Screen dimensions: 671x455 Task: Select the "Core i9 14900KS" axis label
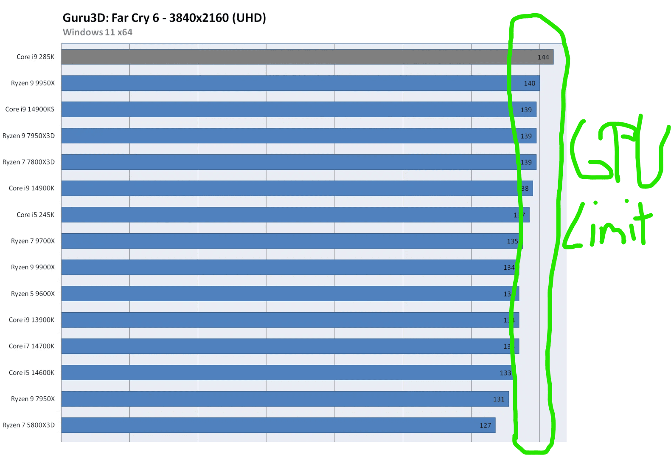pos(30,109)
